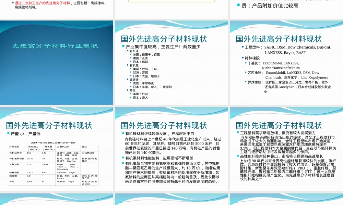The height and width of the screenshot is (205, 343).
Task: Click the line '美国：杜邦、3M'
Action: coord(146,69)
